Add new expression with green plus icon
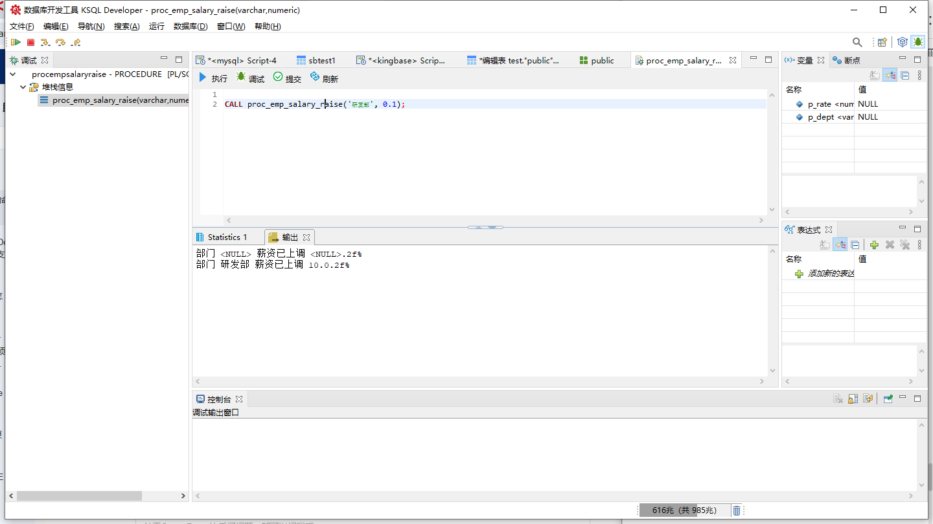This screenshot has width=933, height=524. (x=874, y=245)
